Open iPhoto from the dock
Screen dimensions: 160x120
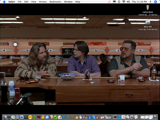tap(85, 117)
